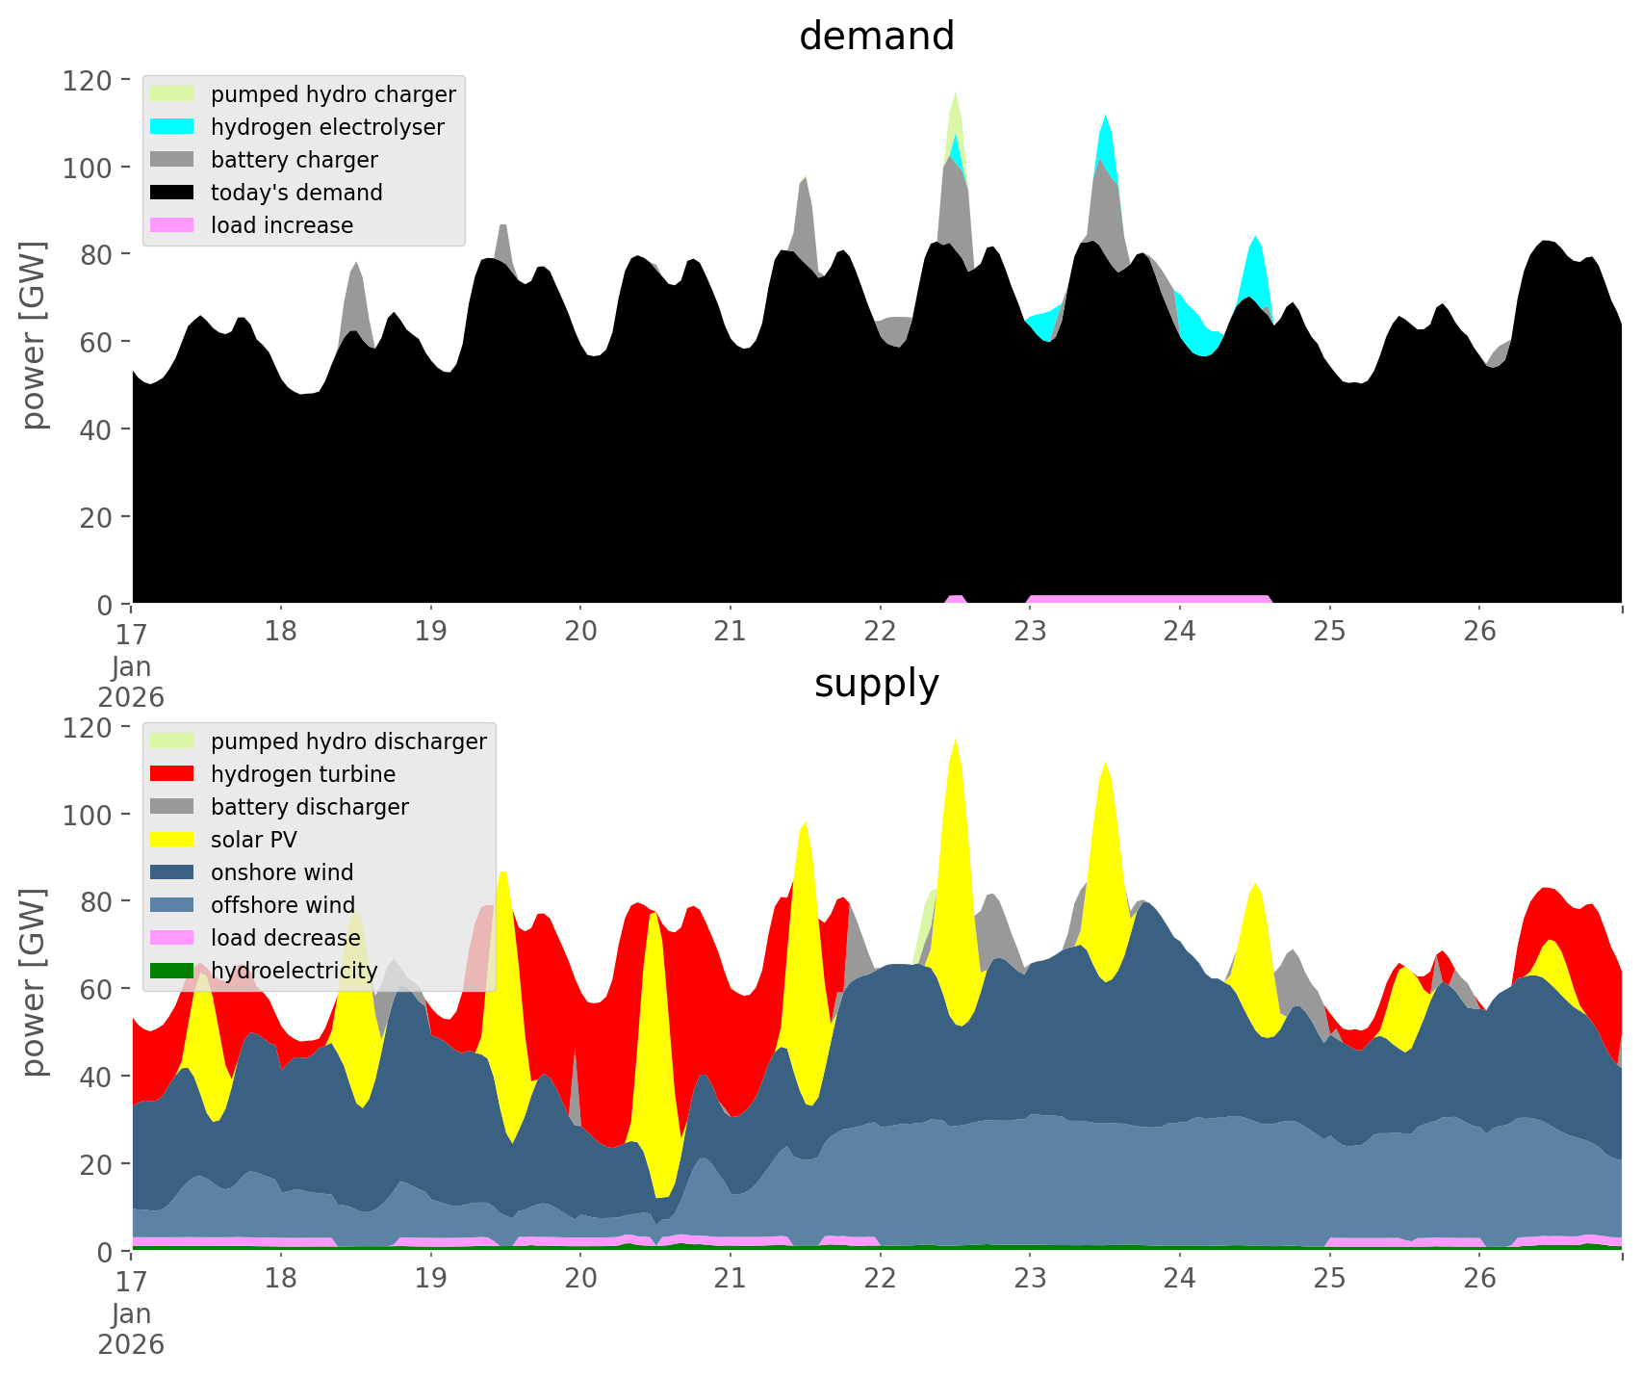Click the 100 tick on demand power axis
1642x1378 pixels.
coord(88,168)
